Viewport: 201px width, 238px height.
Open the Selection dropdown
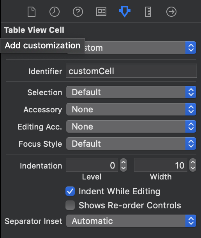click(x=131, y=92)
